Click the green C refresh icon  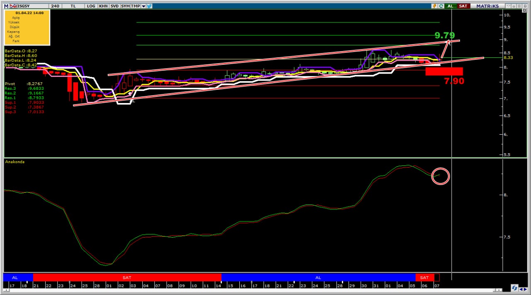pos(441,6)
